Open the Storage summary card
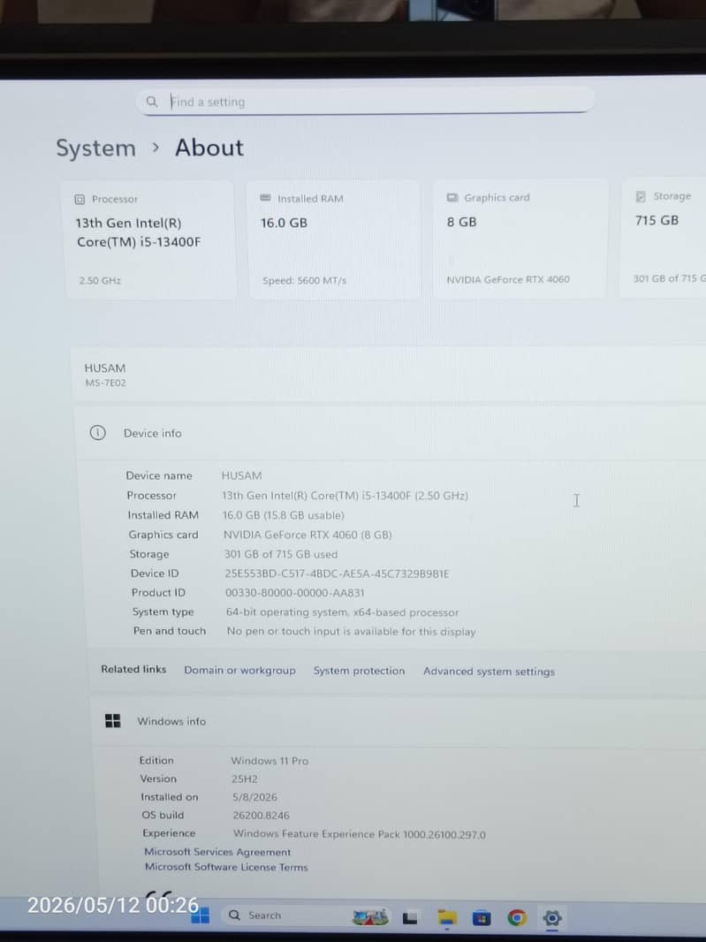The width and height of the screenshot is (706, 942). click(x=664, y=237)
